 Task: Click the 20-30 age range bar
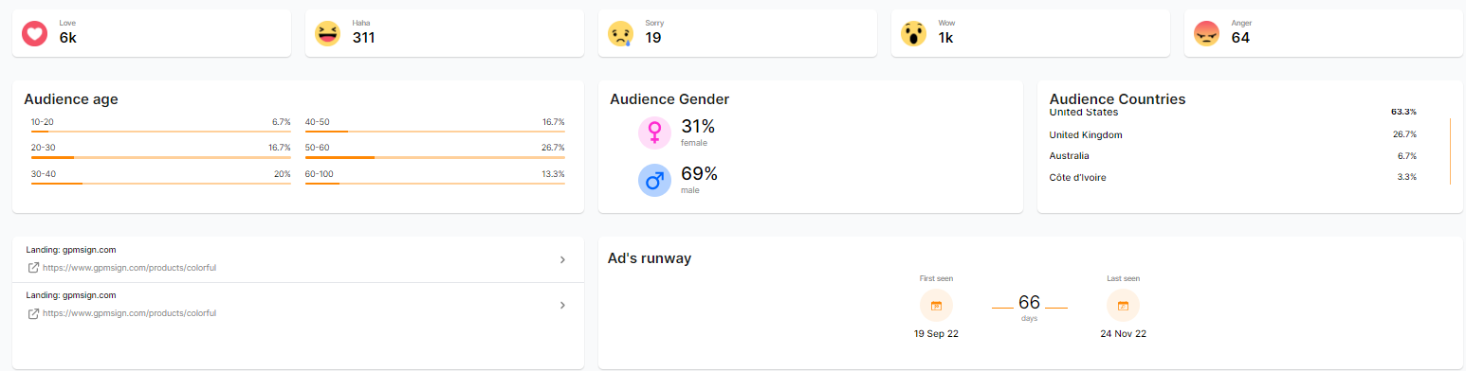tap(161, 157)
